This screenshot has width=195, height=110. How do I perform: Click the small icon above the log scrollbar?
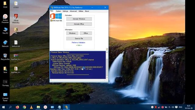tap(107, 49)
